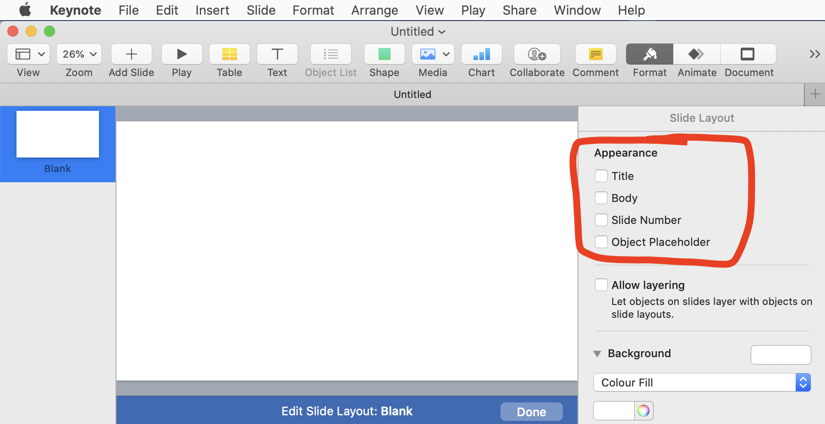Screen dimensions: 825x424
Task: Open the Zoom 26% dropdown
Action: pyautogui.click(x=79, y=54)
